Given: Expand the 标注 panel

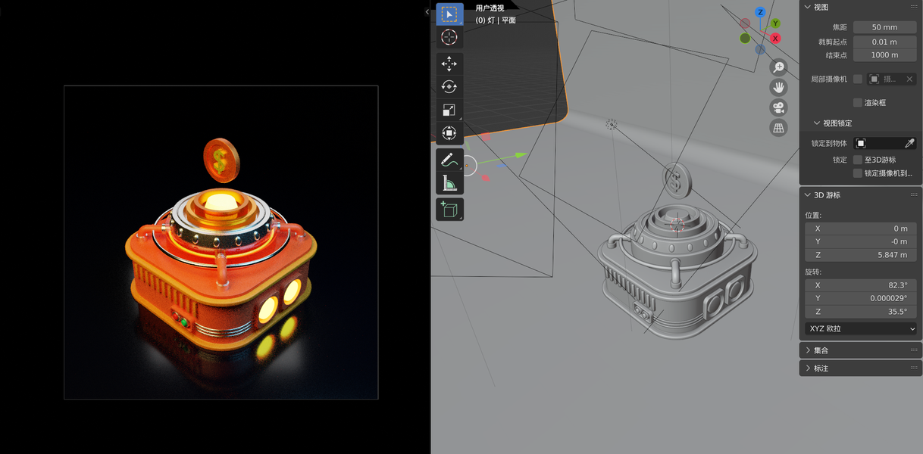Looking at the screenshot, I should tap(808, 368).
